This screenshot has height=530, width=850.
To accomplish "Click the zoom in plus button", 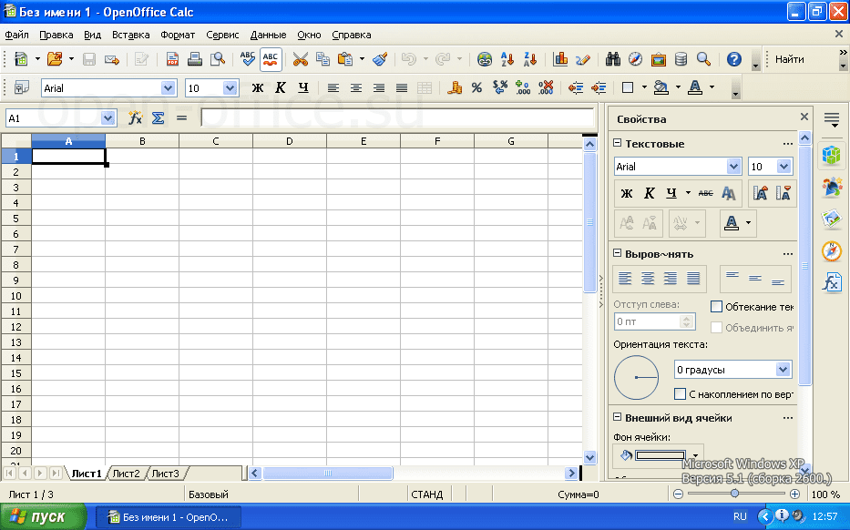I will (794, 494).
